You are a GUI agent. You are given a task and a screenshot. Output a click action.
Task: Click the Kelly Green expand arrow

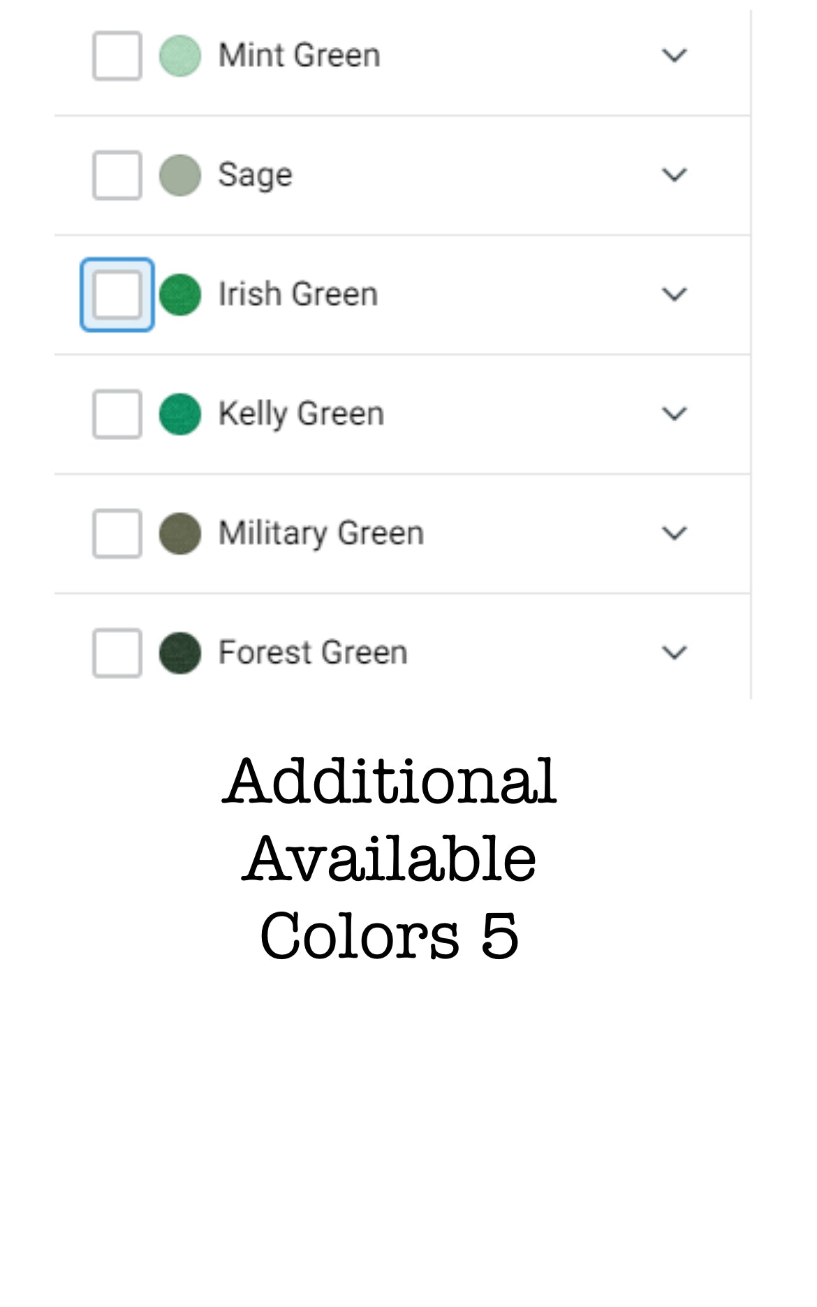(x=674, y=414)
